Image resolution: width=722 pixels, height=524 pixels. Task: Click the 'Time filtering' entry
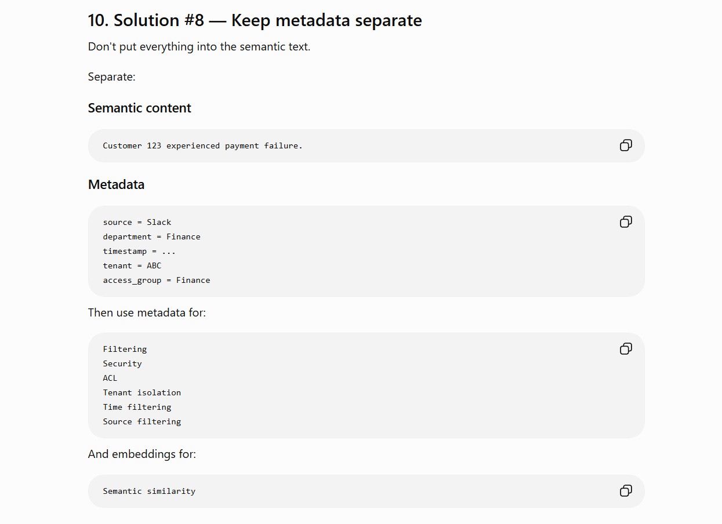[x=137, y=407]
